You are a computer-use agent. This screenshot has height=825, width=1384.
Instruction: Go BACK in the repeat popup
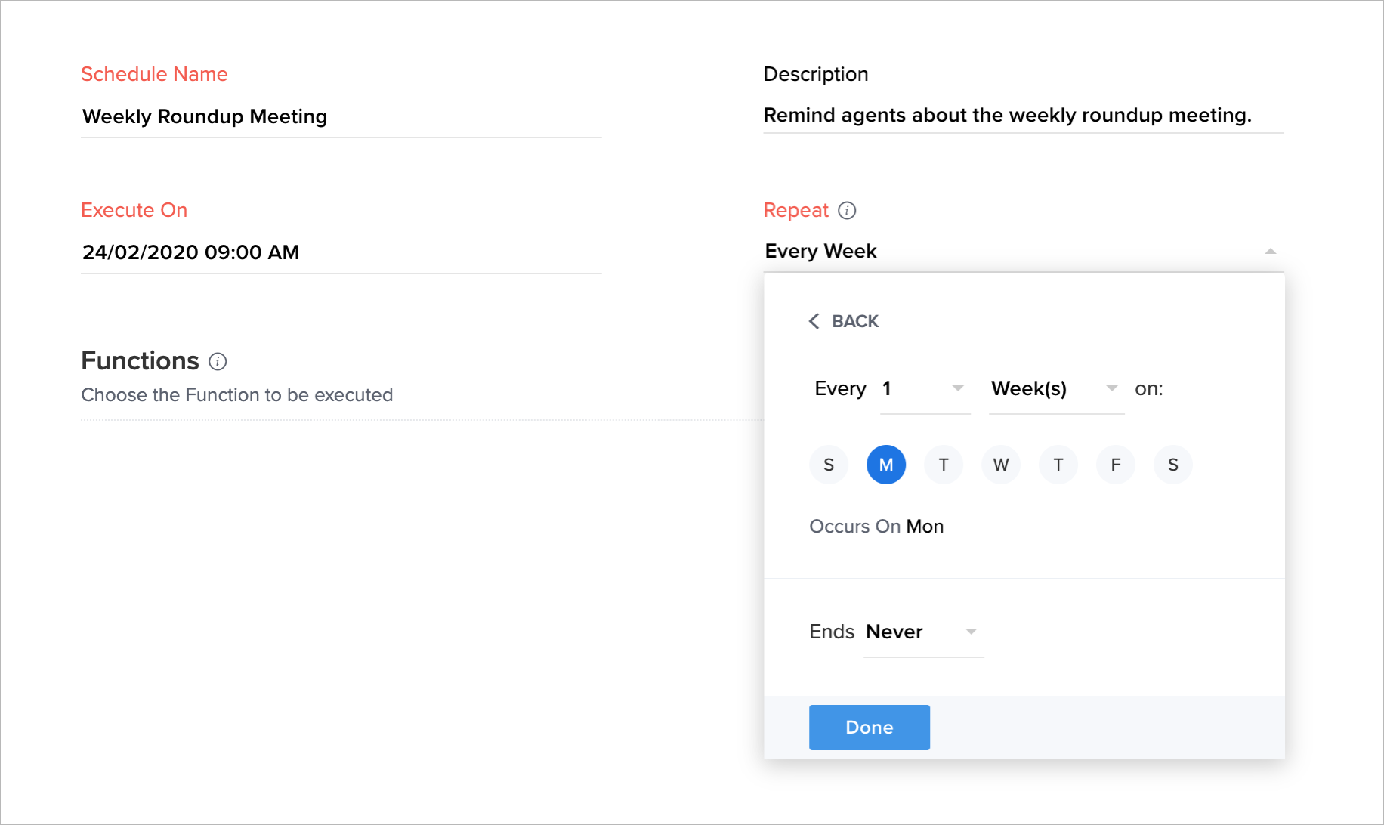pyautogui.click(x=854, y=321)
